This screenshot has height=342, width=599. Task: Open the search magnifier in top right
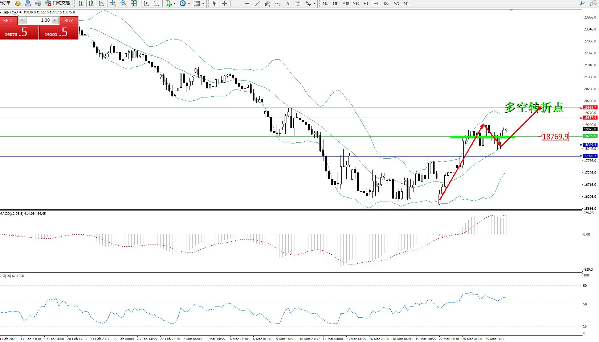tap(582, 3)
